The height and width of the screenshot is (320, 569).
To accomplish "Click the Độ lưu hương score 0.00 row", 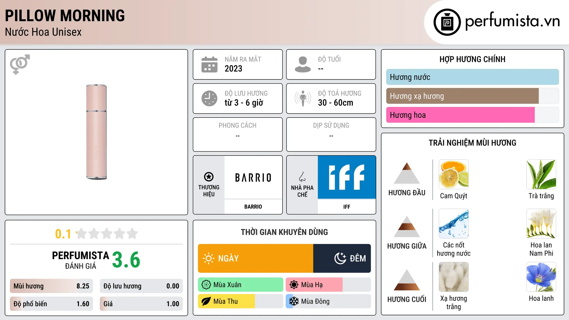I will (141, 286).
